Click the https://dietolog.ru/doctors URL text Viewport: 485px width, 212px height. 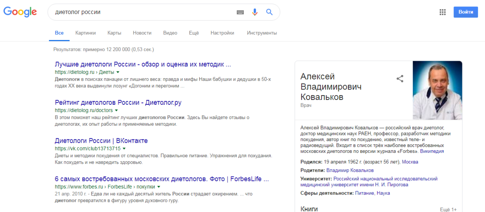coord(84,110)
